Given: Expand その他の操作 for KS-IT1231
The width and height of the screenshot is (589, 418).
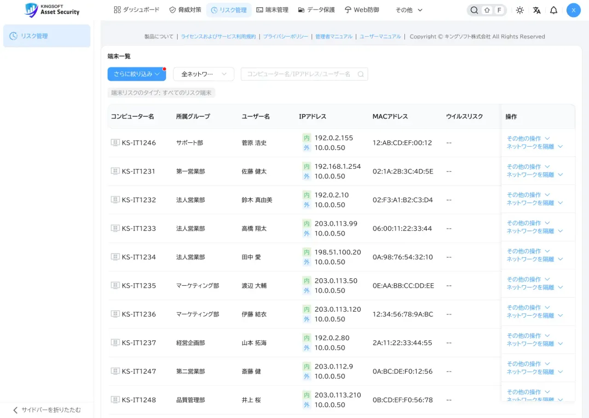Looking at the screenshot, I should (x=528, y=167).
